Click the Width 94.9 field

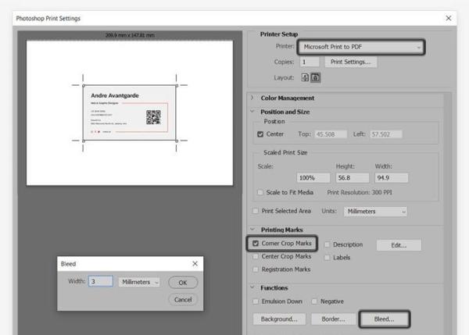[392, 178]
